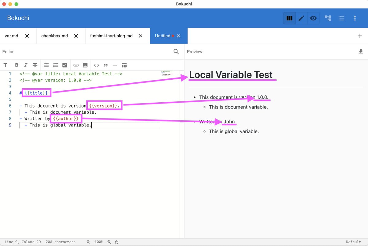Viewport: 368px width, 246px height.
Task: Click the 100% zoom level value
Action: [x=99, y=242]
